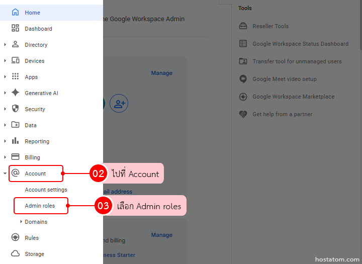Click the Transfer tool folder icon
Screen dimensions: 362x264
(x=243, y=61)
